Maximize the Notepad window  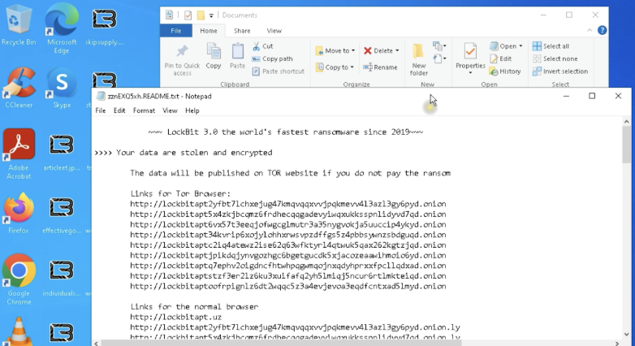coord(592,96)
